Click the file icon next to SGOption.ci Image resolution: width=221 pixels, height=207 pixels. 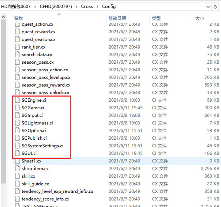coord(17,131)
